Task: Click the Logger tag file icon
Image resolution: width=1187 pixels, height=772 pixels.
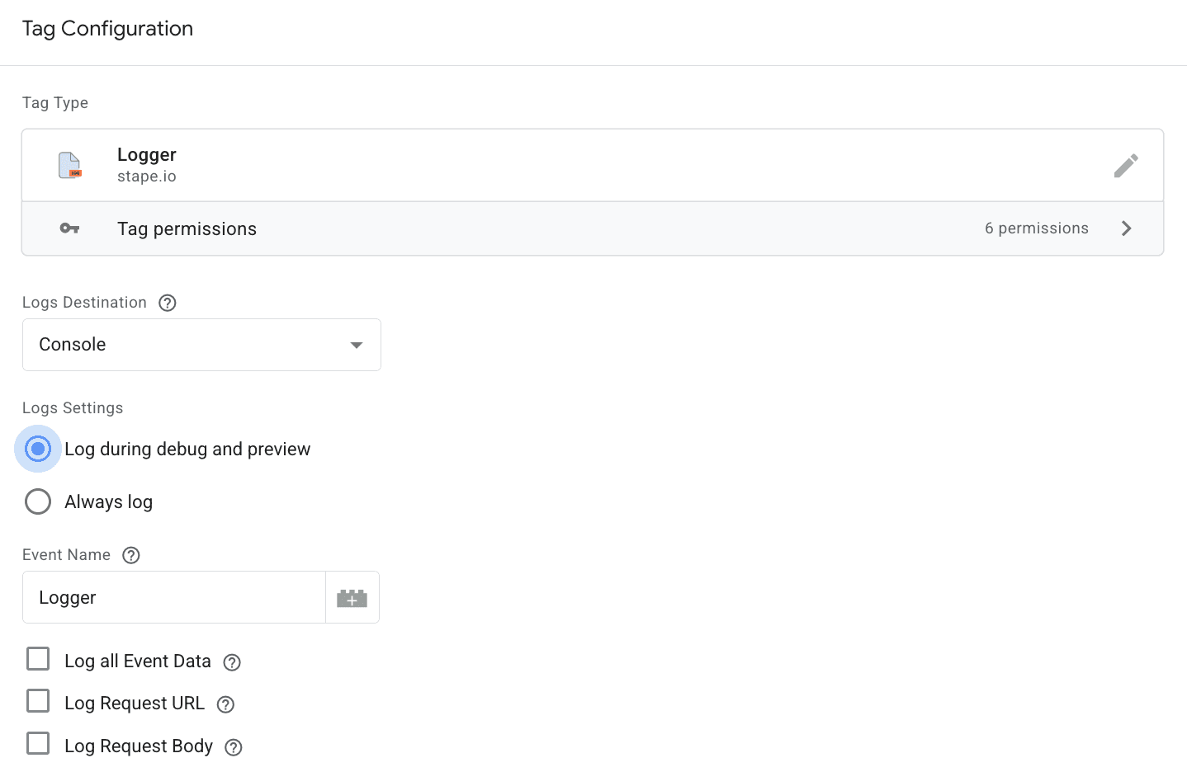Action: tap(70, 165)
